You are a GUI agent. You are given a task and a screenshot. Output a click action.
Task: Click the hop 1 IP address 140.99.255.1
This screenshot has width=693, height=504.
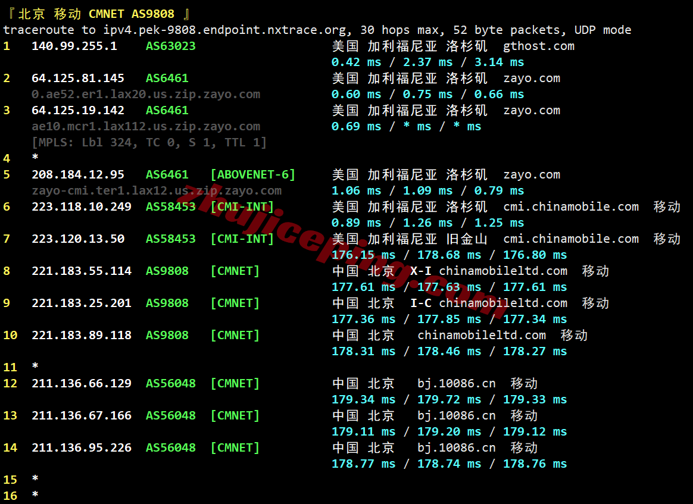pos(74,46)
